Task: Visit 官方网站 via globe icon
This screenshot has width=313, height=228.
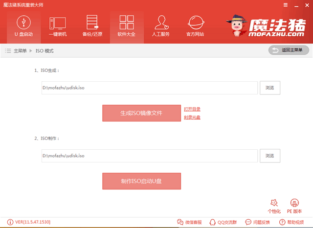Action: (195, 26)
